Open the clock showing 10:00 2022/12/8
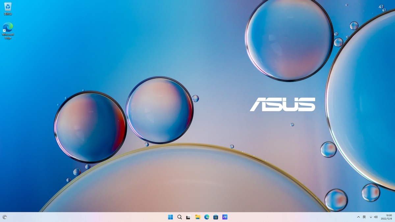 [x=386, y=217]
